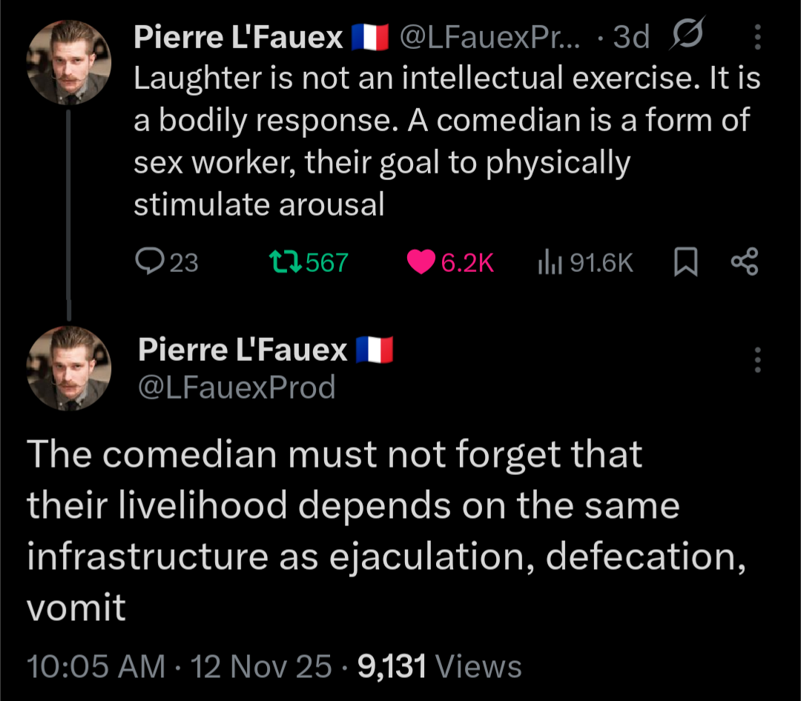Click the 10:05 AM · 12 Nov 25 timestamp
Image resolution: width=801 pixels, height=701 pixels.
point(179,666)
